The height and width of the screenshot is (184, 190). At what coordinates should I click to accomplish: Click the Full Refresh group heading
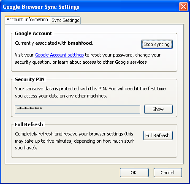[29, 124]
